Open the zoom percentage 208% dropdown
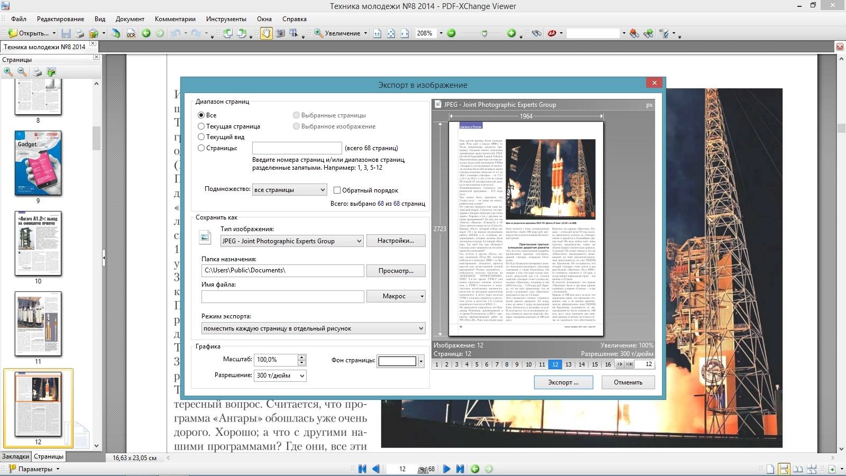 click(x=441, y=33)
